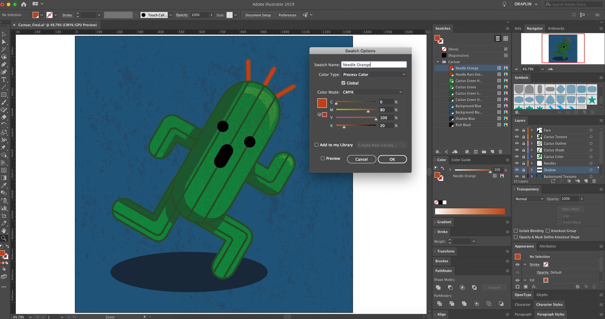Select the Line Segment tool
The image size is (605, 319).
click(x=4, y=87)
